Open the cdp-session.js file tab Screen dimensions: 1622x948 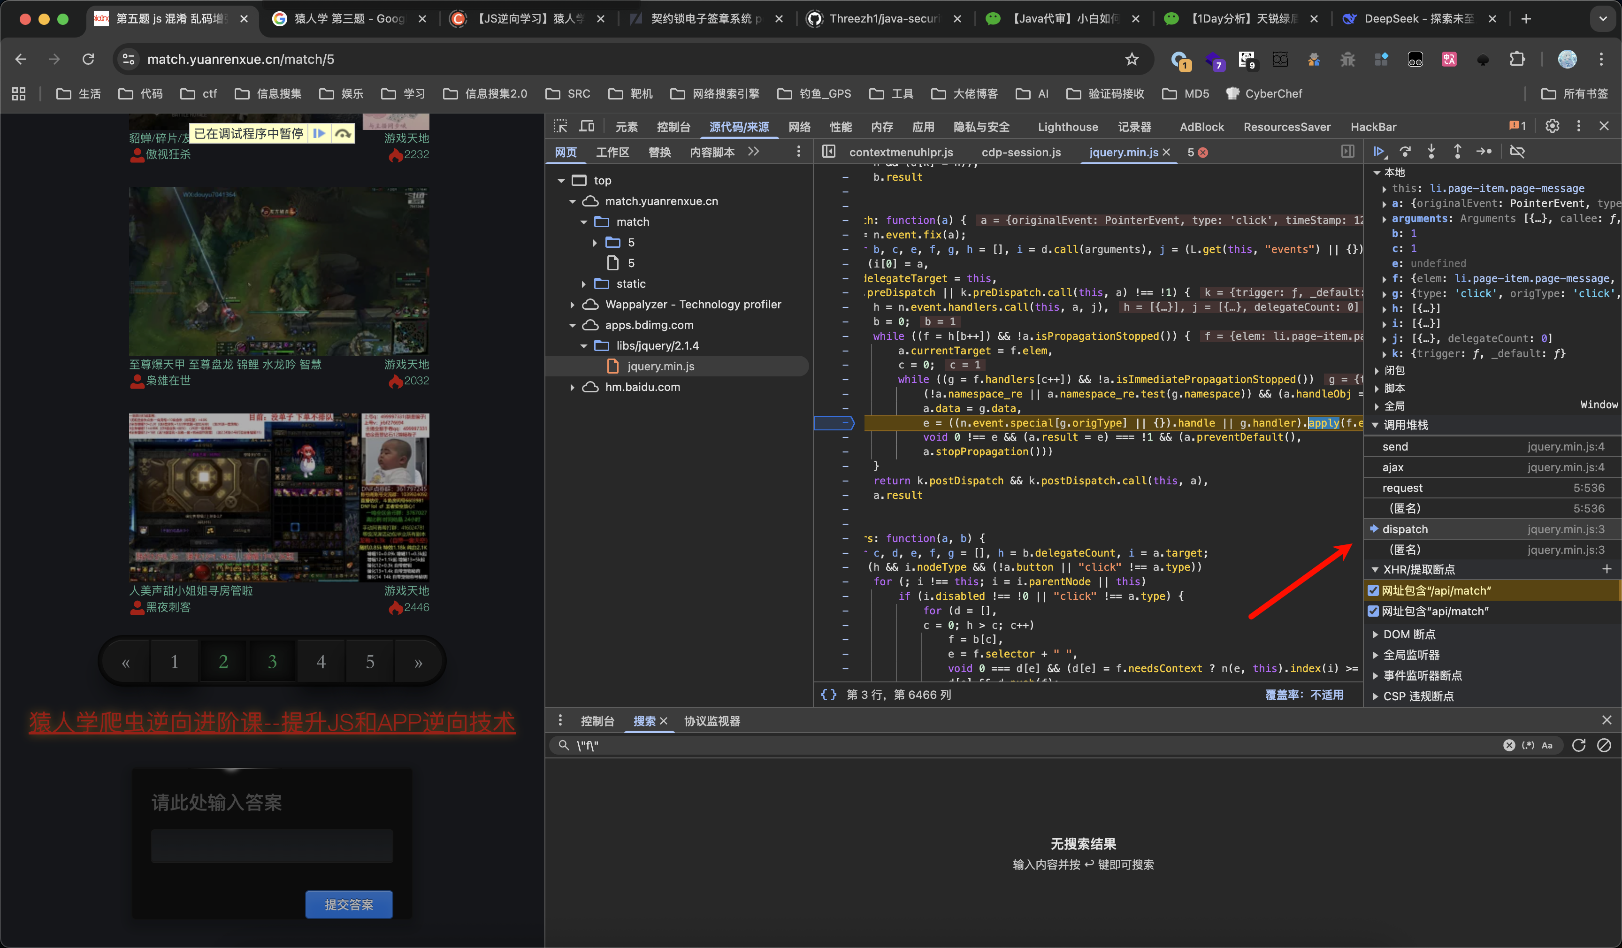pyautogui.click(x=1020, y=152)
